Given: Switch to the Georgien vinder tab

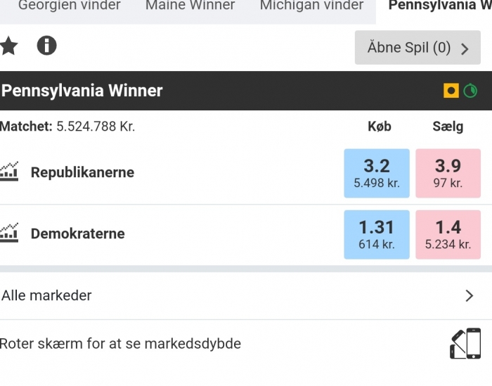Looking at the screenshot, I should pyautogui.click(x=70, y=6).
